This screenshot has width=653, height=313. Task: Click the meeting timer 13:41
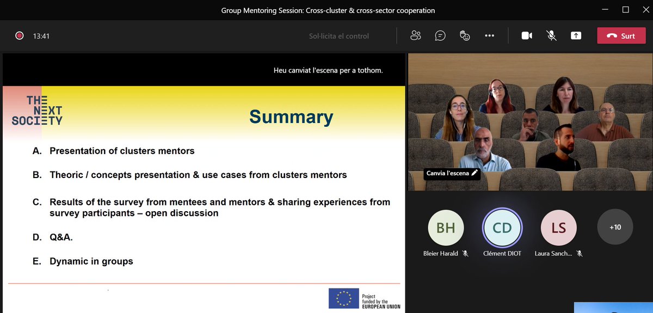click(41, 36)
